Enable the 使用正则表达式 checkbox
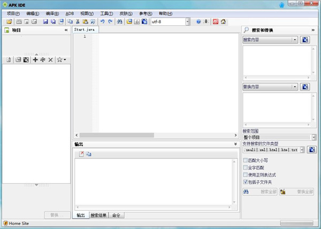 (245, 174)
